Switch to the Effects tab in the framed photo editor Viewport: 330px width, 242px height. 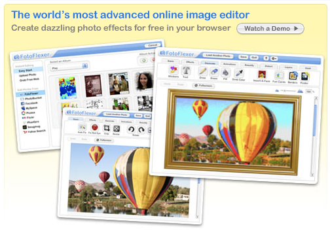190,62
